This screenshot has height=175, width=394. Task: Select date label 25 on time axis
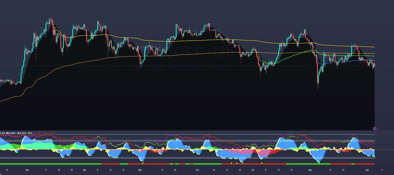click(x=72, y=170)
